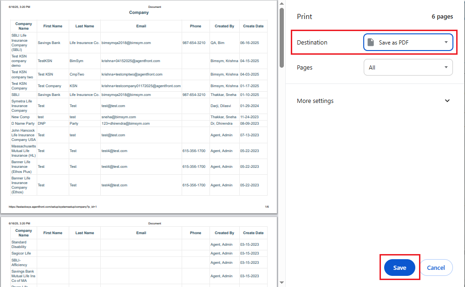Cancel the print dialog
The image size is (465, 287).
(436, 268)
